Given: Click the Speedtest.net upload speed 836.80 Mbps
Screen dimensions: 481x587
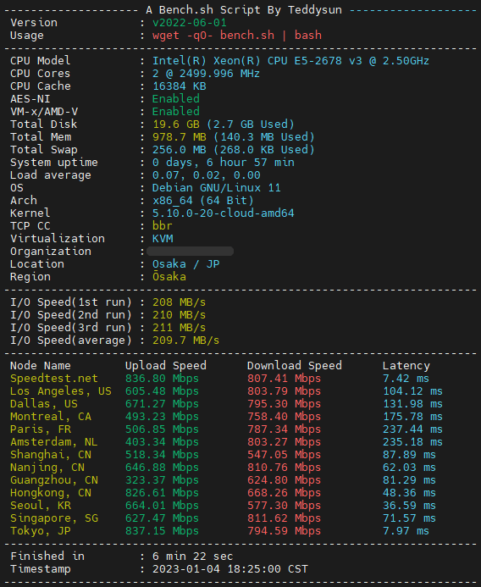Looking at the screenshot, I should (162, 379).
